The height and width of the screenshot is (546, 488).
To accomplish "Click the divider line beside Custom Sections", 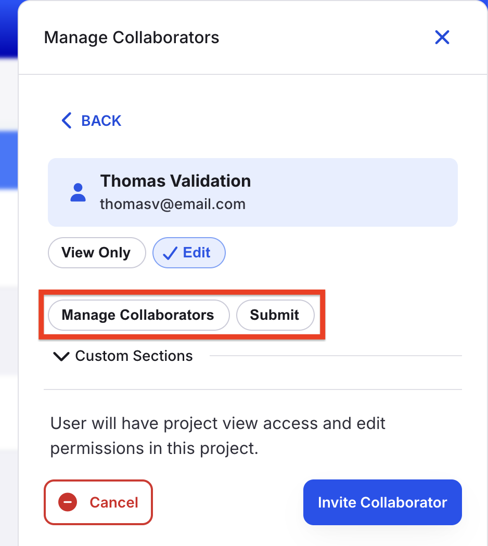I will click(336, 356).
